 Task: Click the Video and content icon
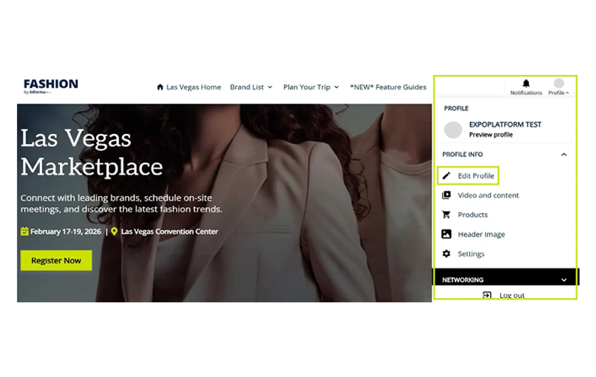446,195
